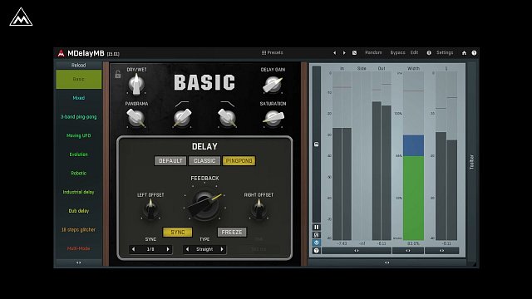Select the Multi-Mode preset
This screenshot has width=532, height=299.
click(x=79, y=248)
